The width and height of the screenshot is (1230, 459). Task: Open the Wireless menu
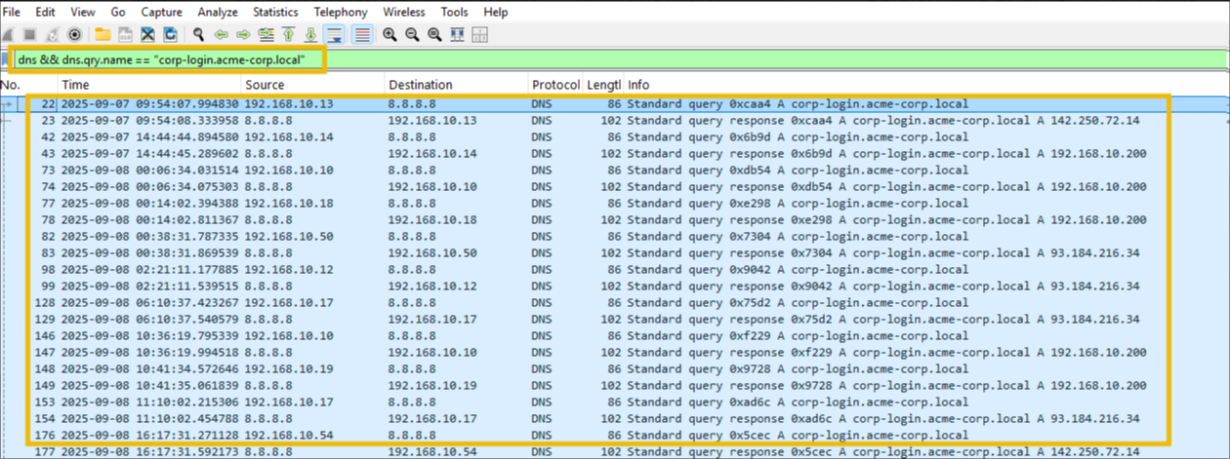click(404, 12)
